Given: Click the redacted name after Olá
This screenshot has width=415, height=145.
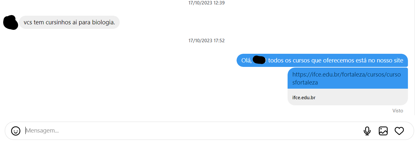Looking at the screenshot, I should tap(259, 60).
